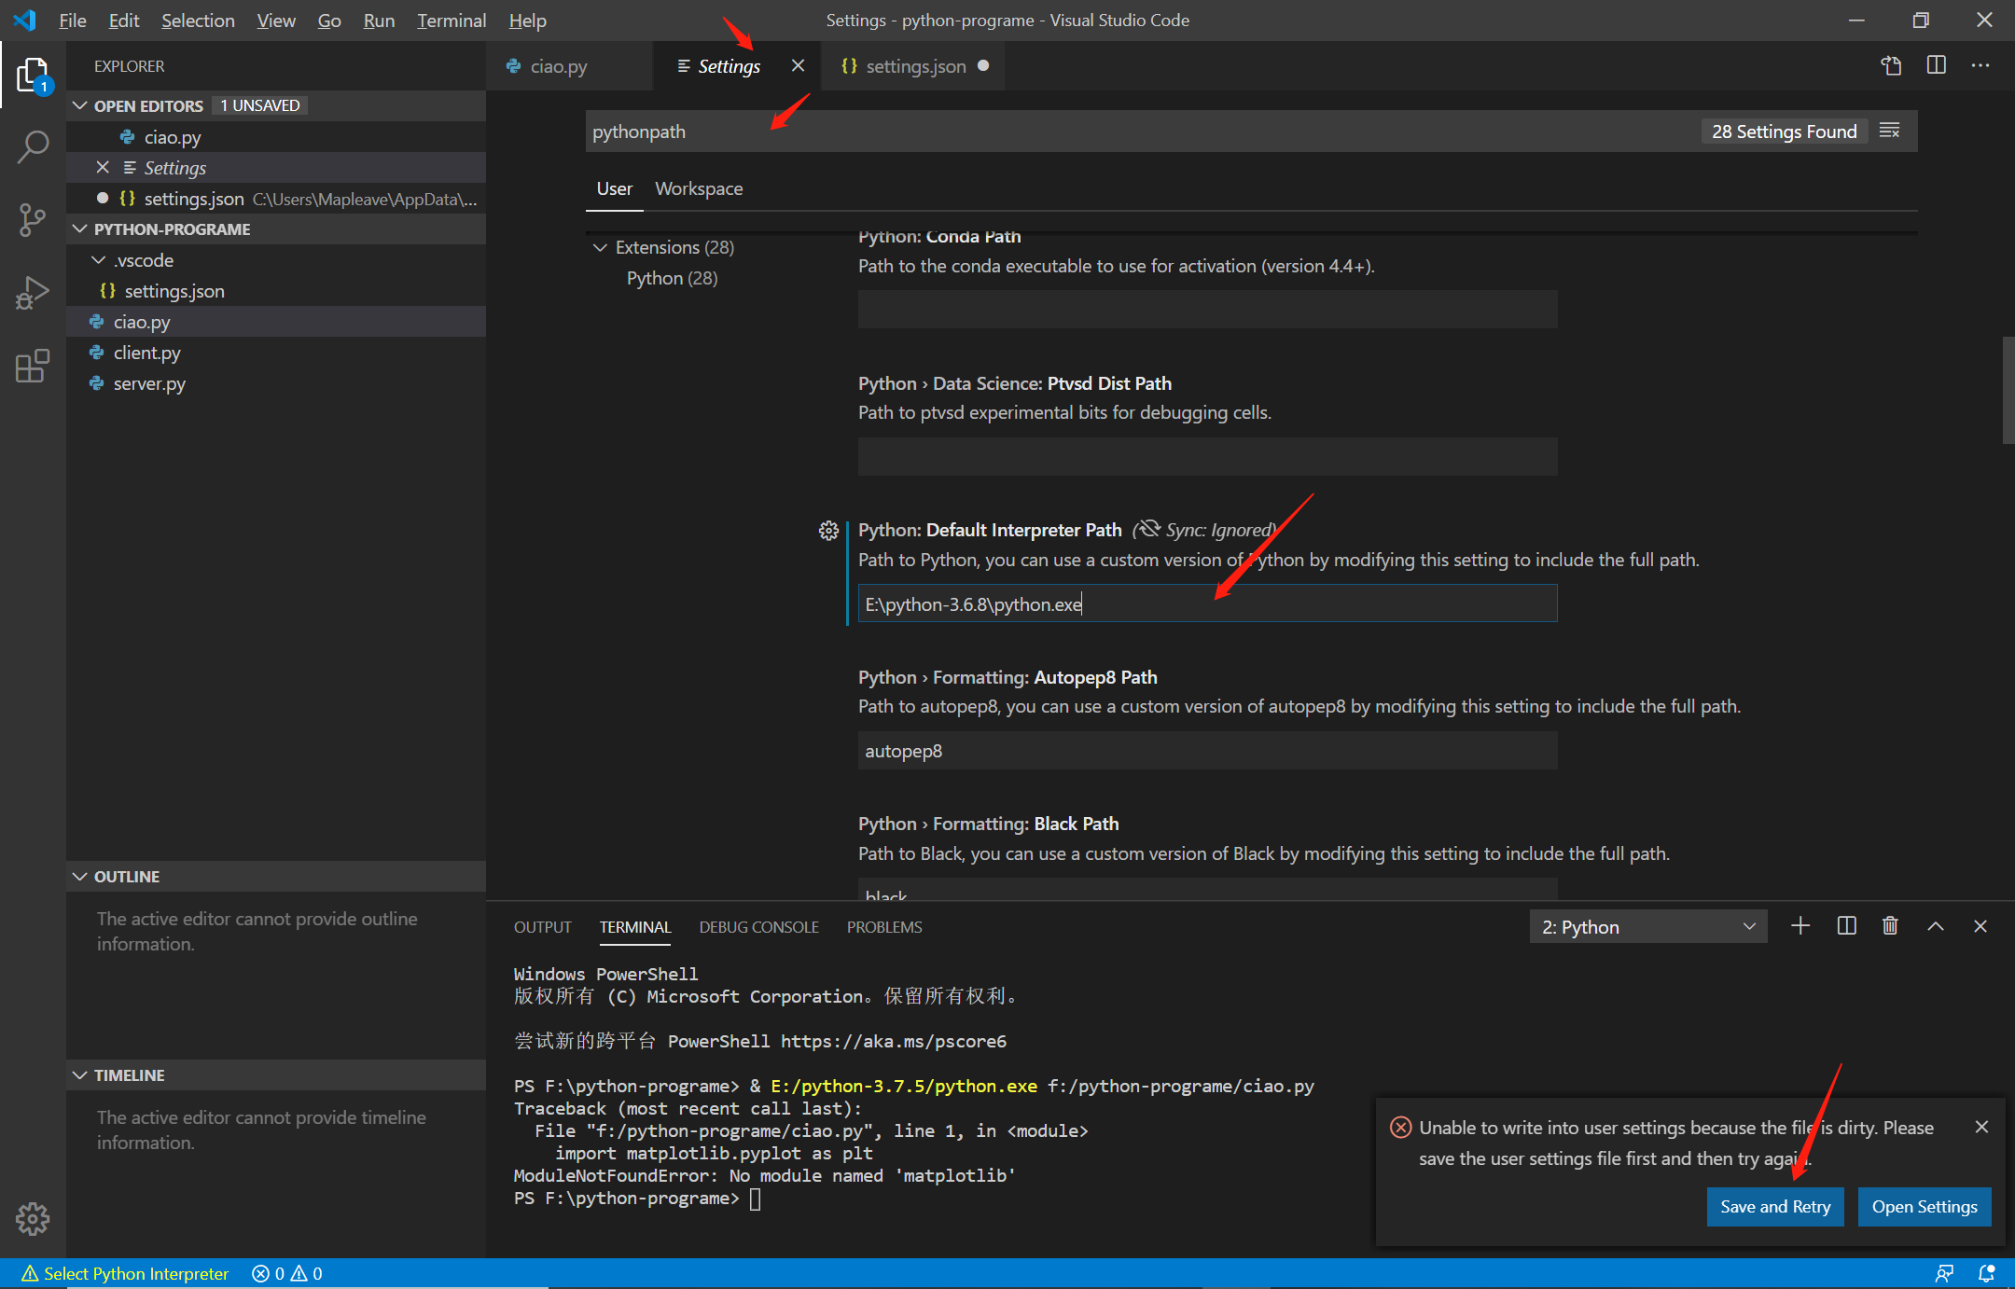2015x1289 pixels.
Task: Open the Manage gear at bottom left
Action: [x=34, y=1218]
